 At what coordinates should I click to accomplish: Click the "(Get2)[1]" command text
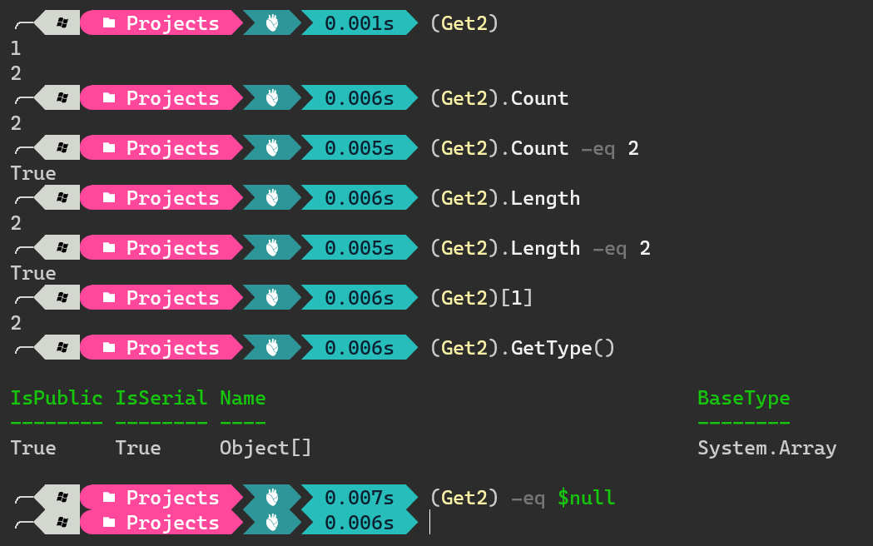click(x=482, y=298)
